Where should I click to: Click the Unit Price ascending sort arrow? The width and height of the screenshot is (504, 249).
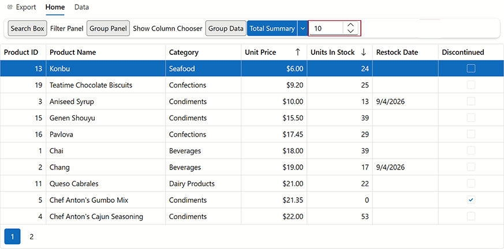coord(298,52)
